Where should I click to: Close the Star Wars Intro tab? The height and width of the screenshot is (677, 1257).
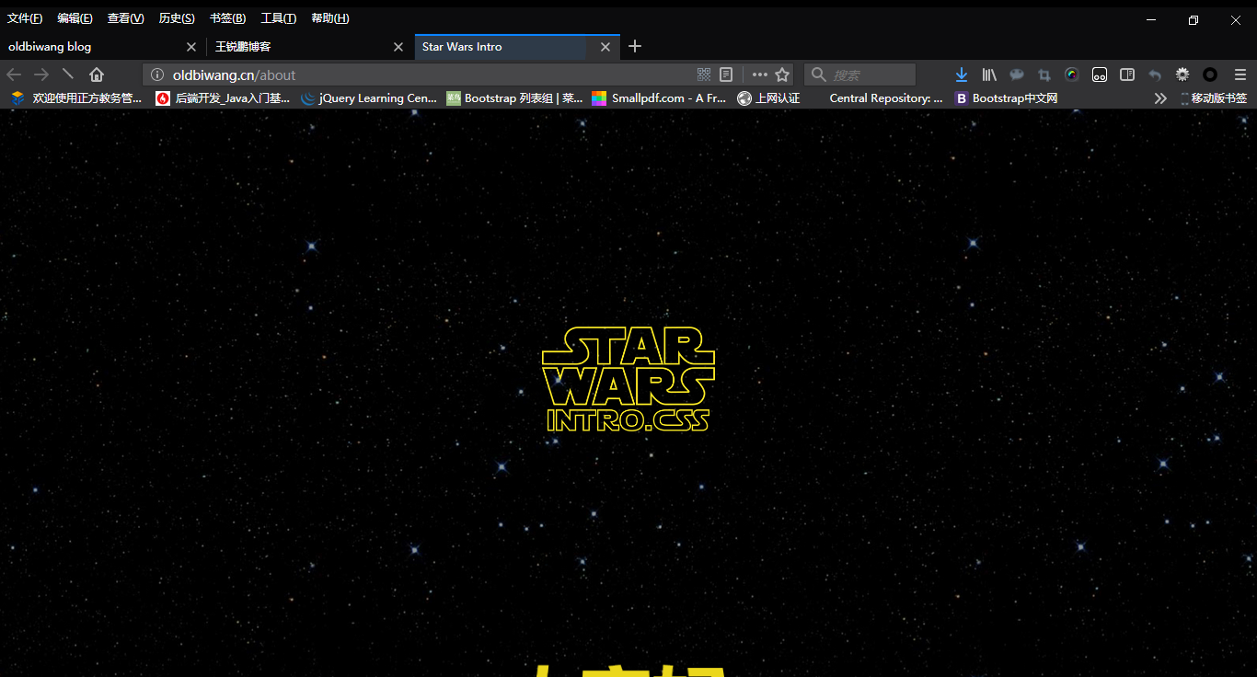coord(605,47)
